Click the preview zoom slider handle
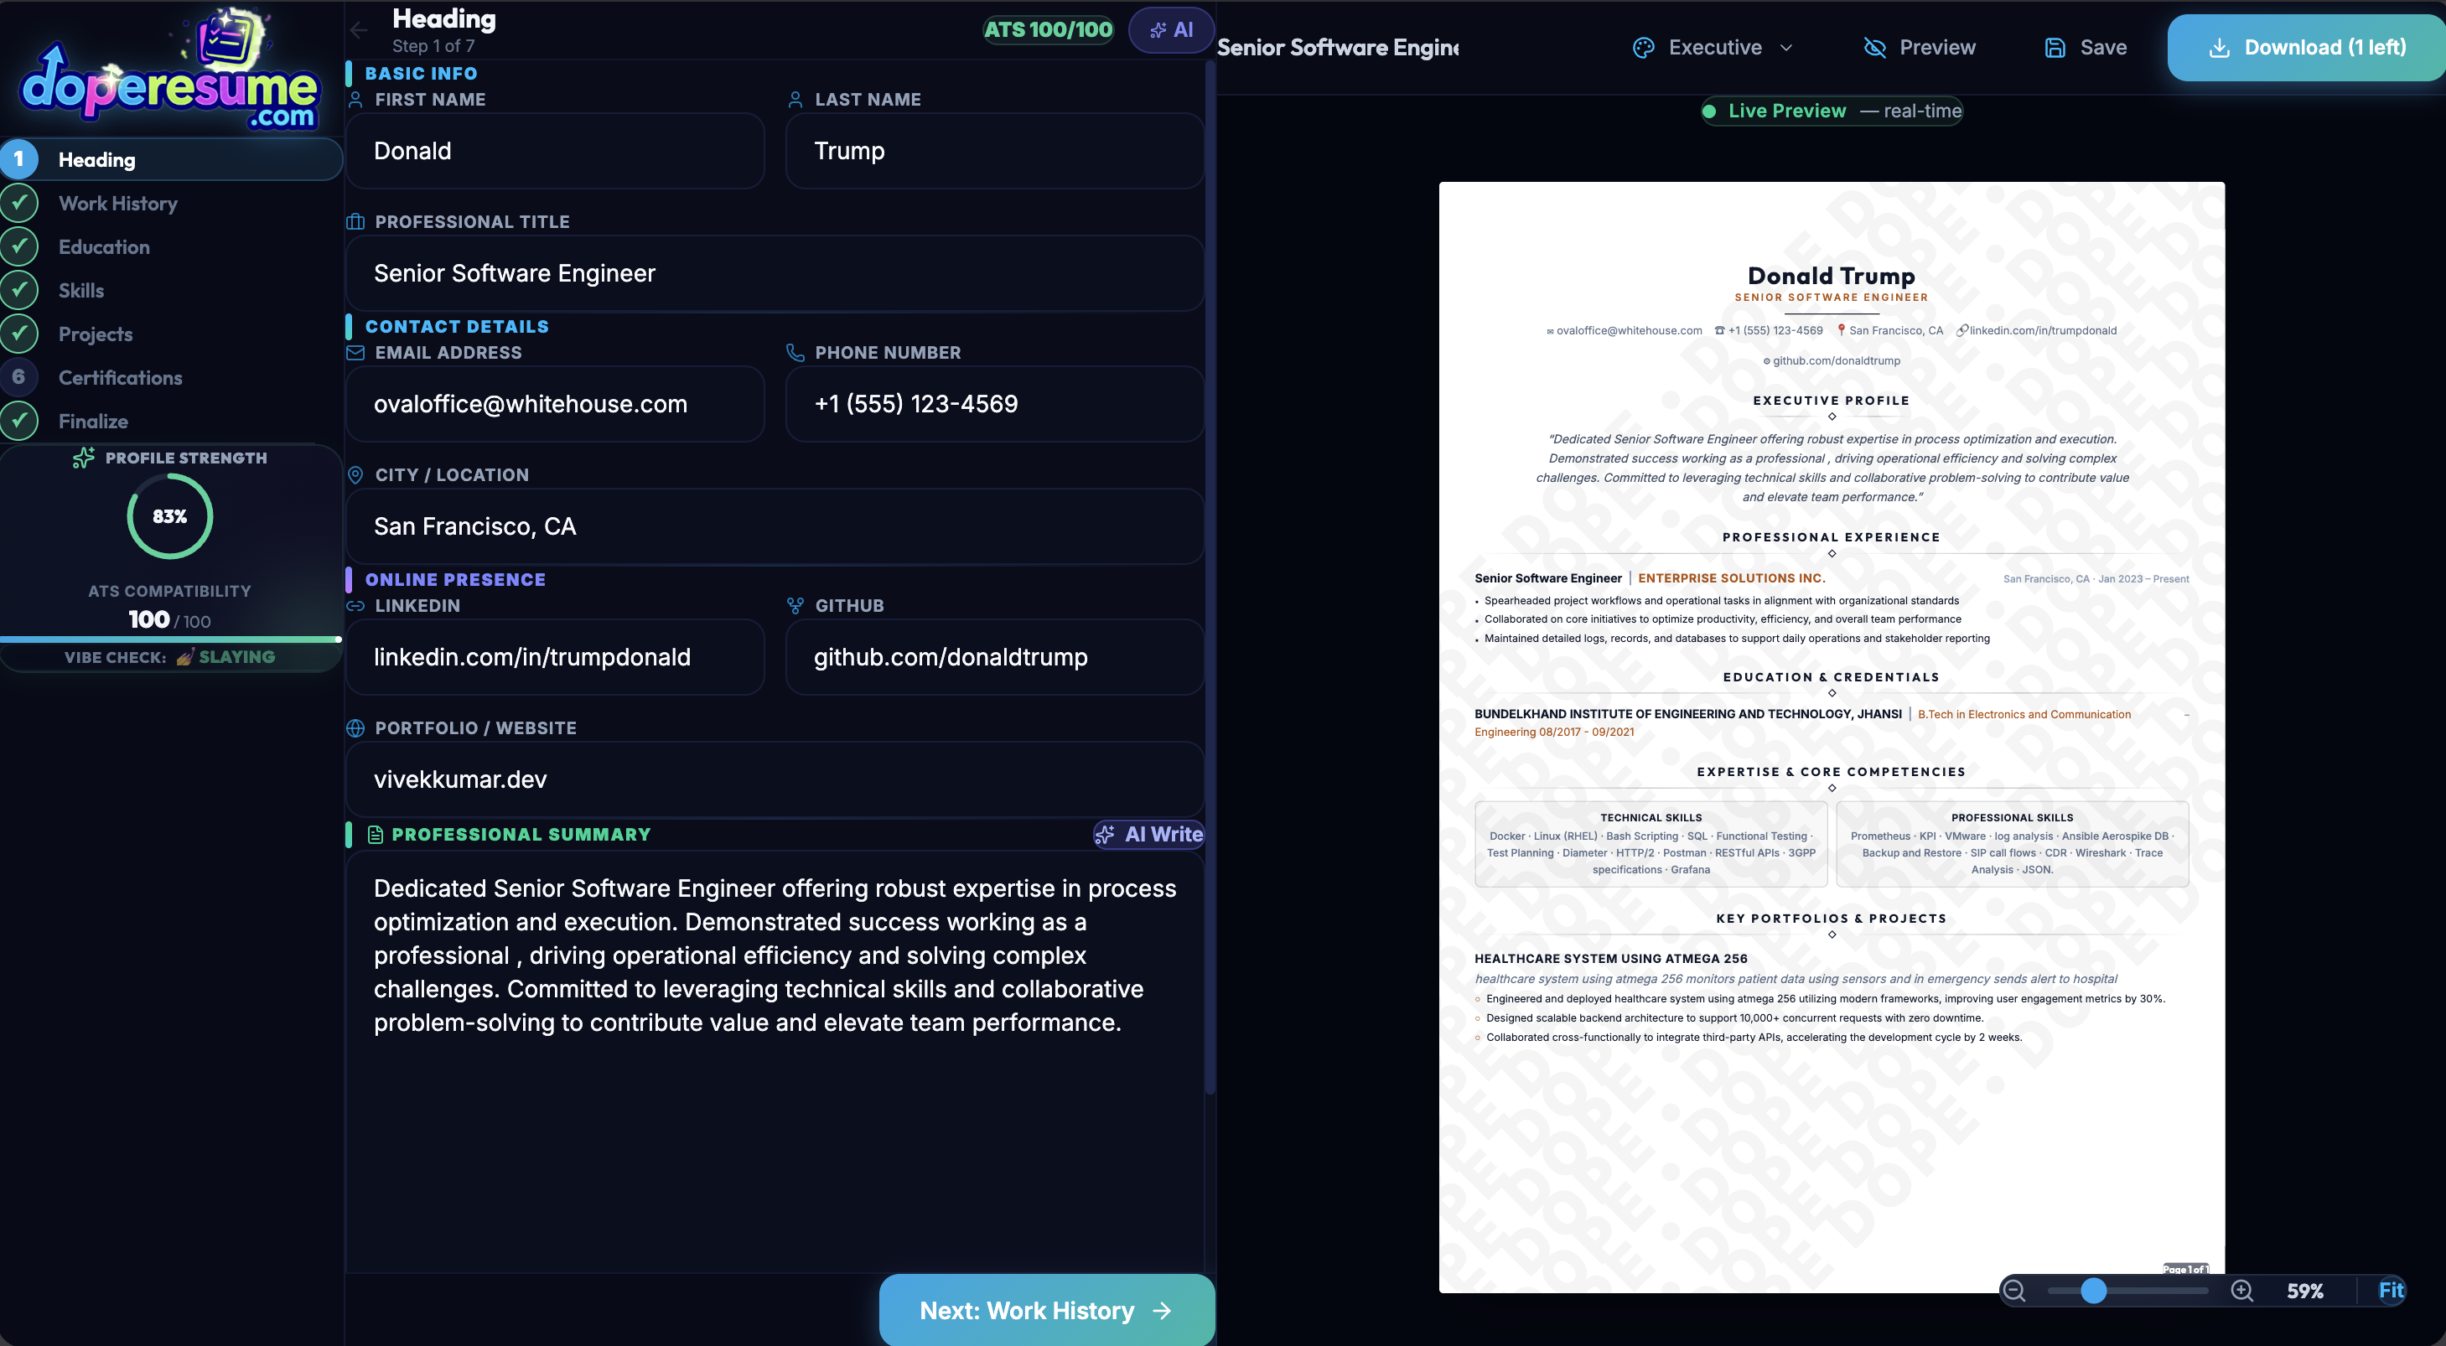Viewport: 2446px width, 1346px height. [2093, 1291]
